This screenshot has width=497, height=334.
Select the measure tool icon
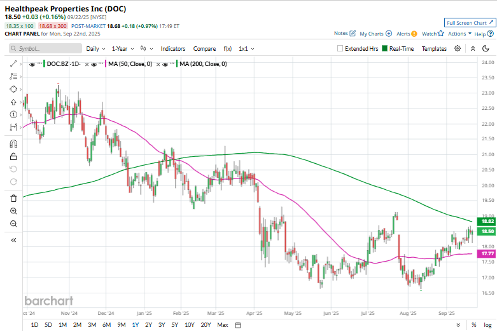click(x=13, y=127)
